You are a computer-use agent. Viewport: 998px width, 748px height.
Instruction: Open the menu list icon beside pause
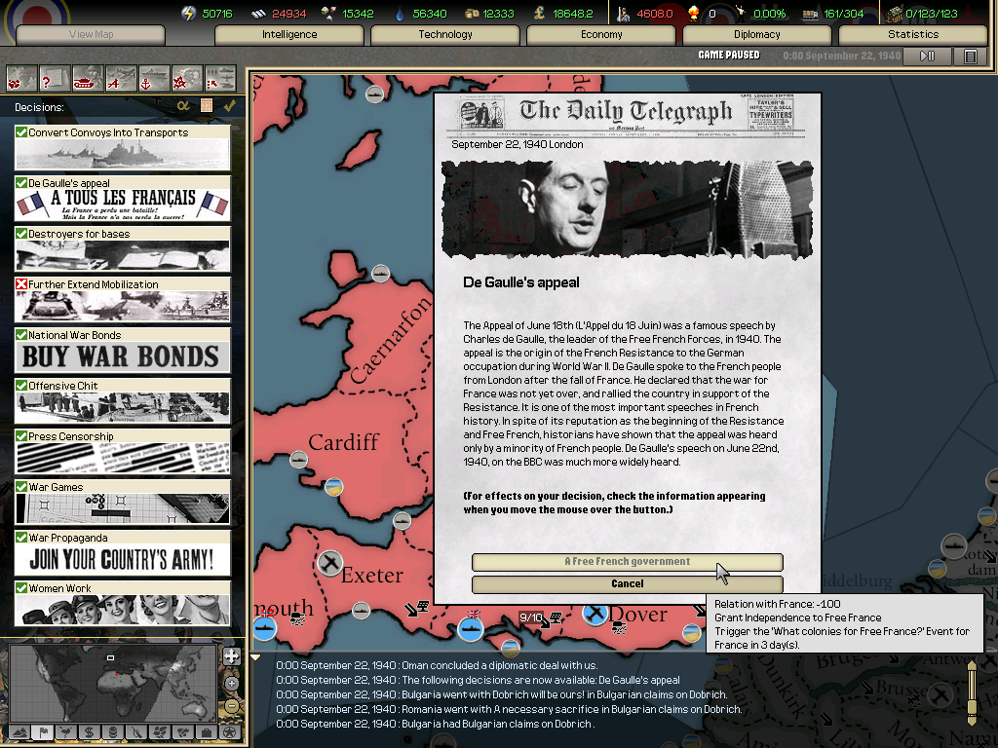tap(971, 56)
